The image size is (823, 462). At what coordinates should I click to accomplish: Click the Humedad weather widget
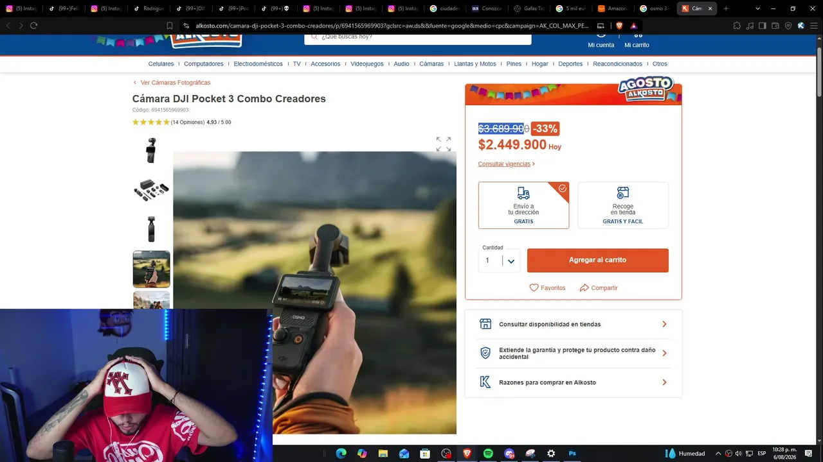click(x=685, y=454)
